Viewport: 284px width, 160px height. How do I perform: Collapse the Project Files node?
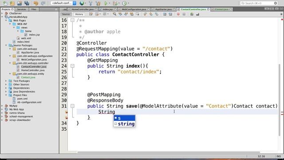[x=6, y=95]
